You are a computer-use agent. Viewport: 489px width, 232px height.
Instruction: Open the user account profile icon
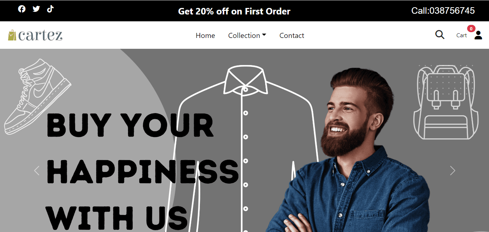click(x=478, y=35)
